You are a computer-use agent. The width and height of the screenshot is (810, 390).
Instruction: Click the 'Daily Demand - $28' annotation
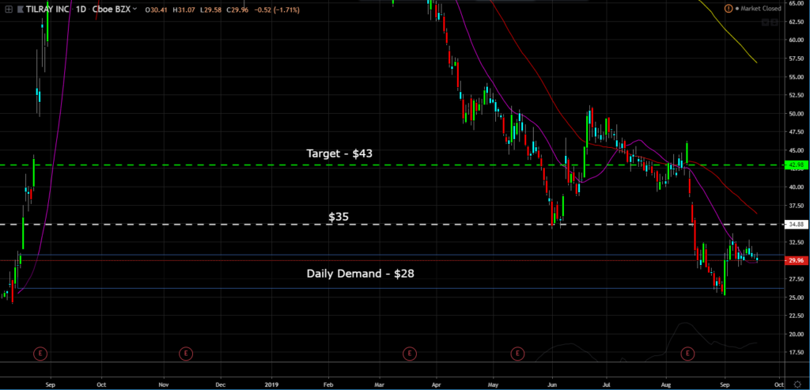pyautogui.click(x=360, y=274)
